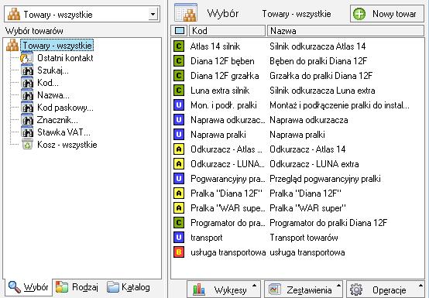The height and width of the screenshot is (298, 429).
Task: Click green C icon of Diana 12F grzałka
Action: tap(179, 76)
